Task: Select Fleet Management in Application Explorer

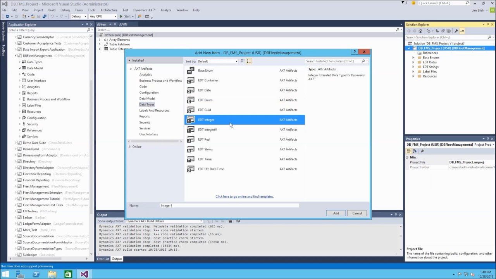Action: coord(36,186)
